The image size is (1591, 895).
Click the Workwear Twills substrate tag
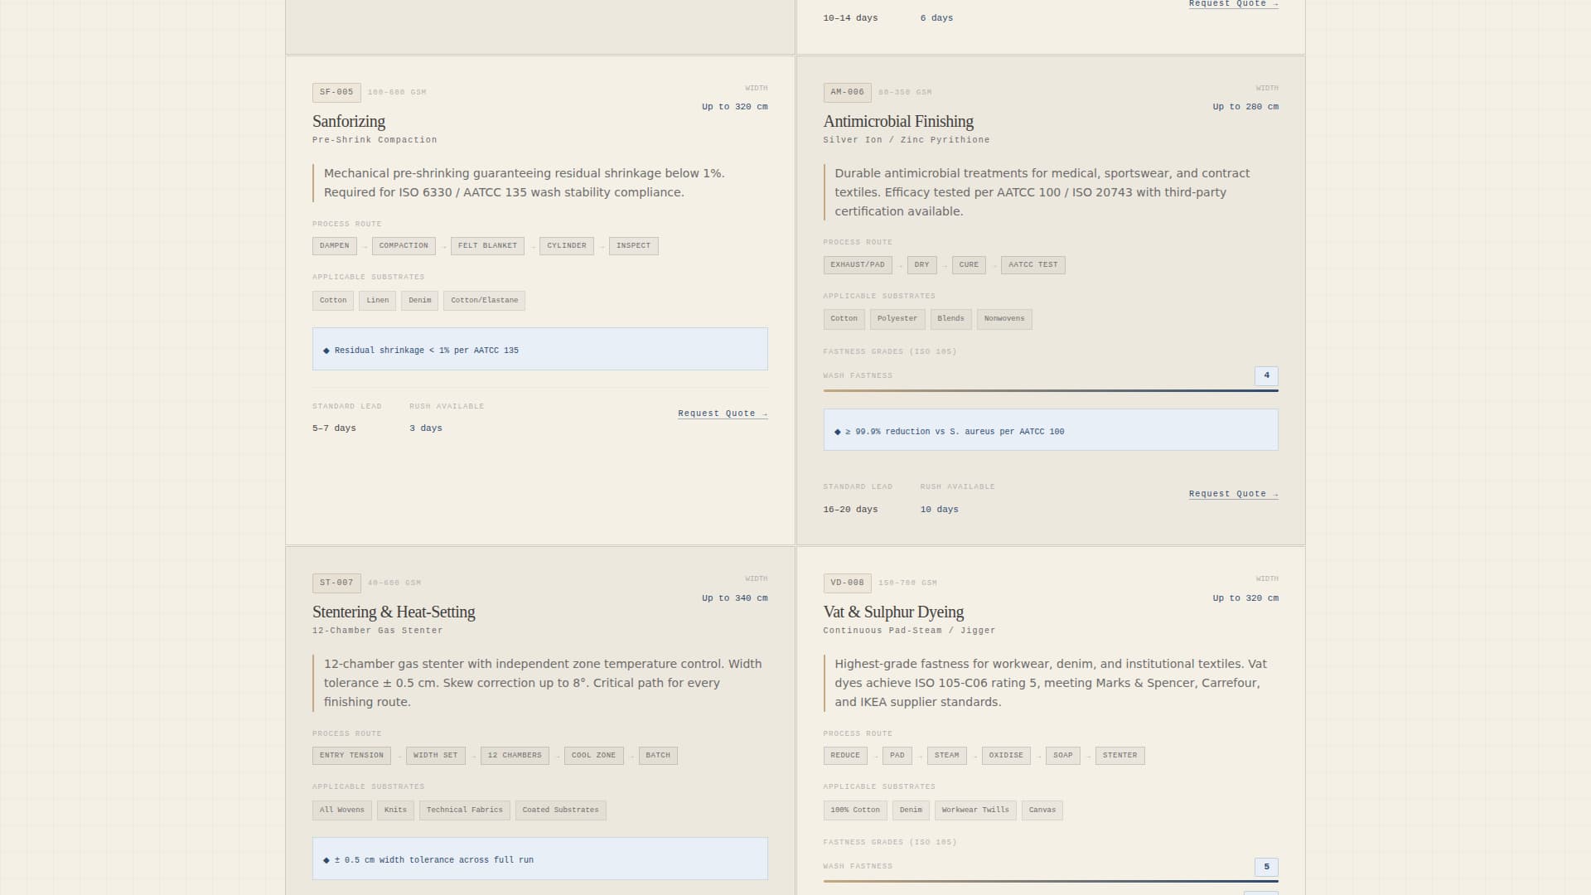[x=975, y=810]
